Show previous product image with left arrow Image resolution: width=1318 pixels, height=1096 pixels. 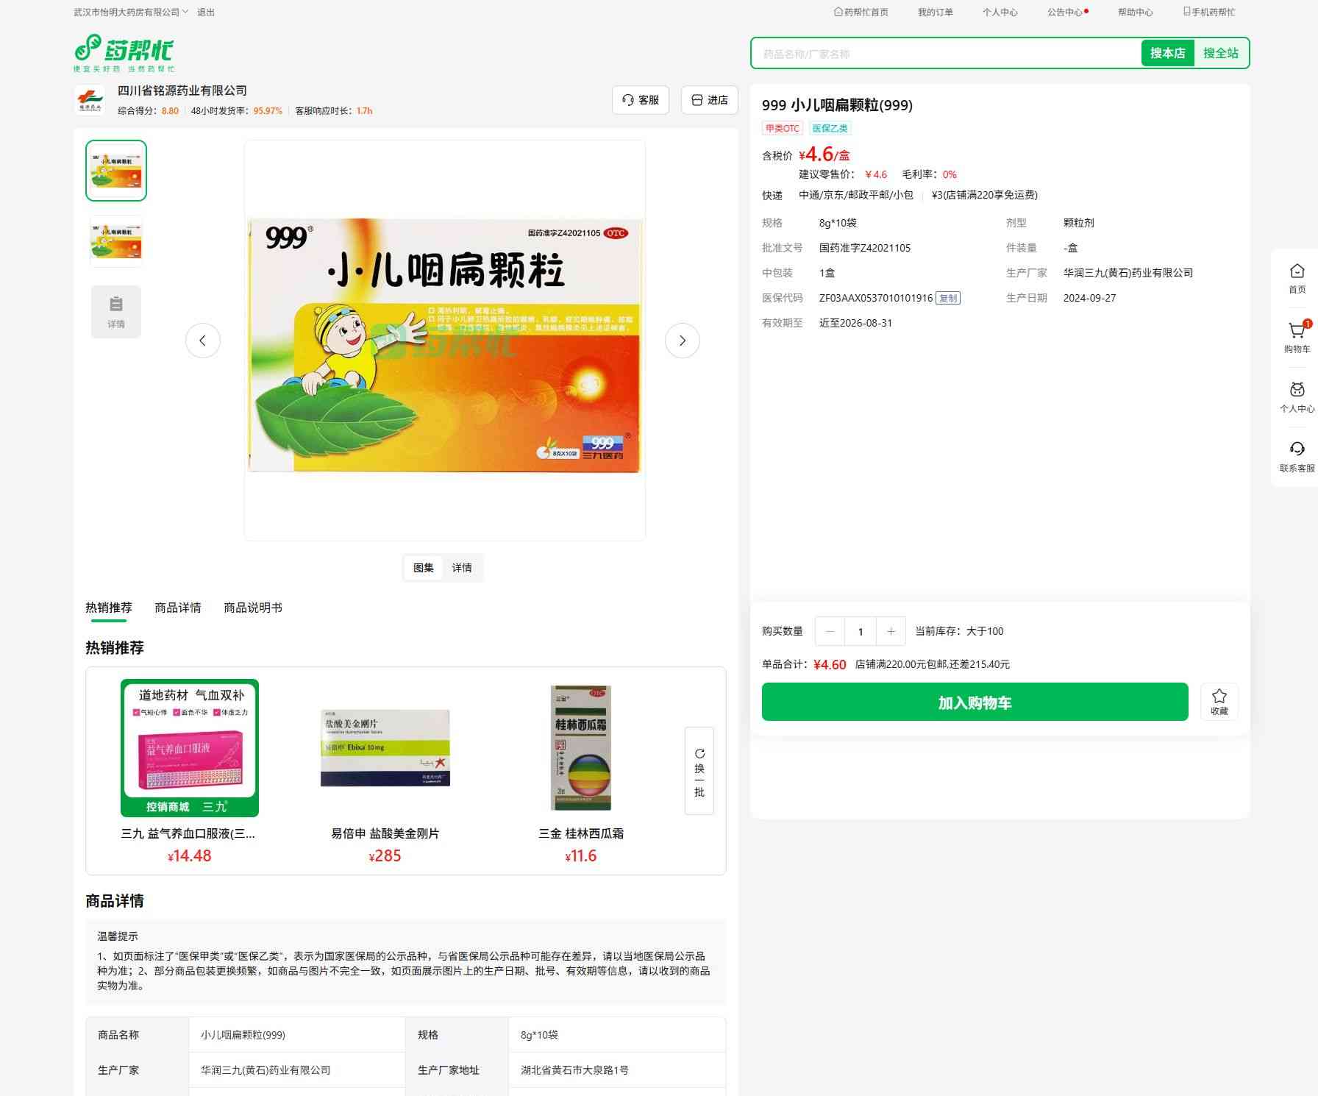(202, 341)
